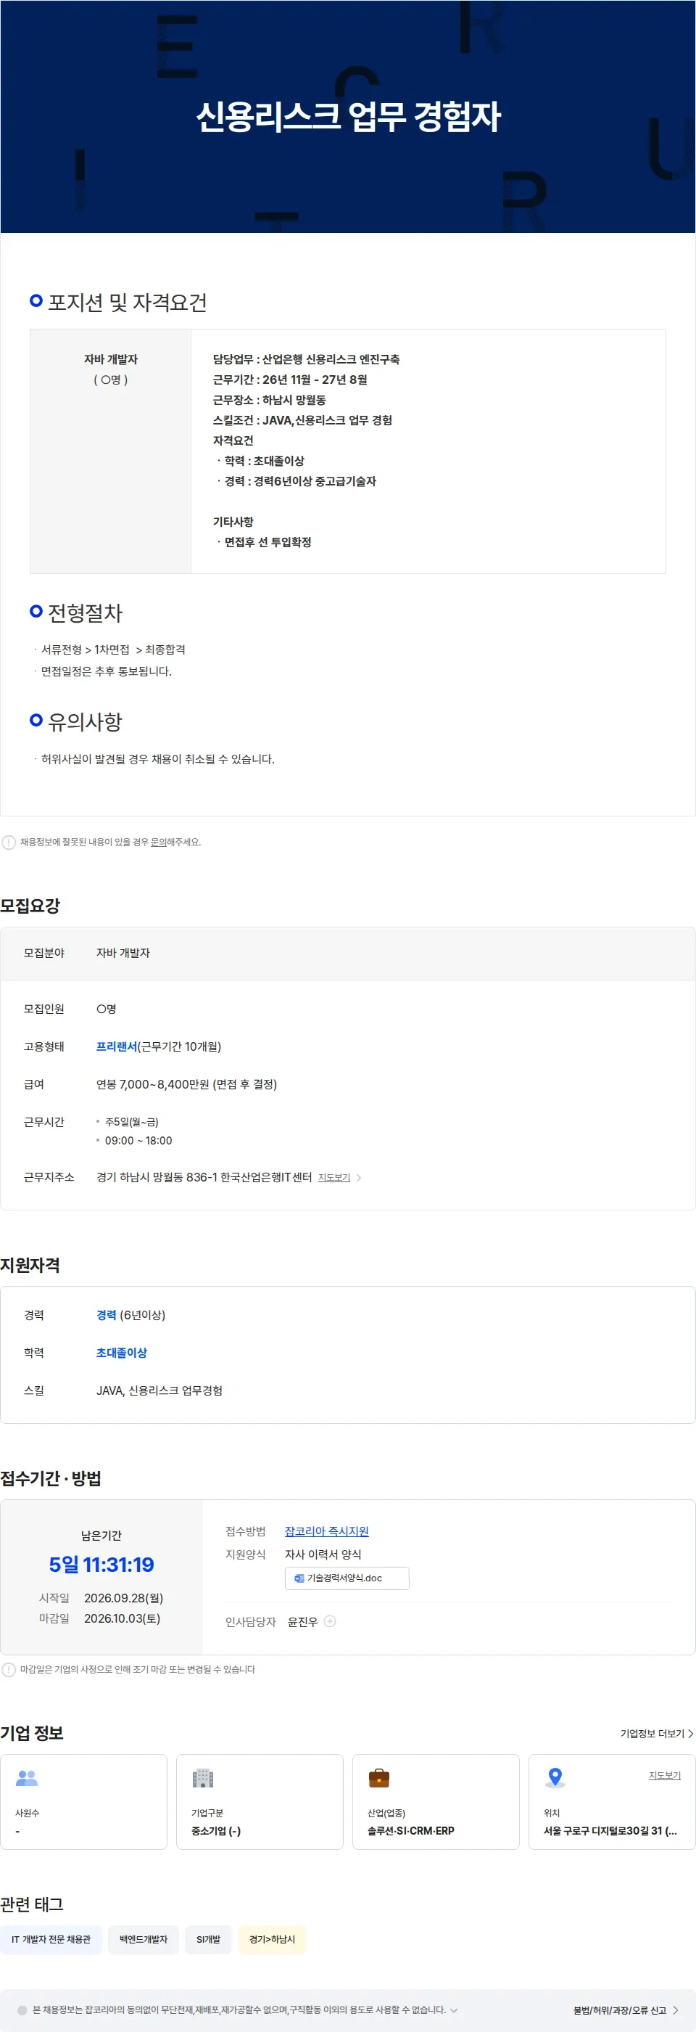Select the SI개발 tag

point(208,1939)
